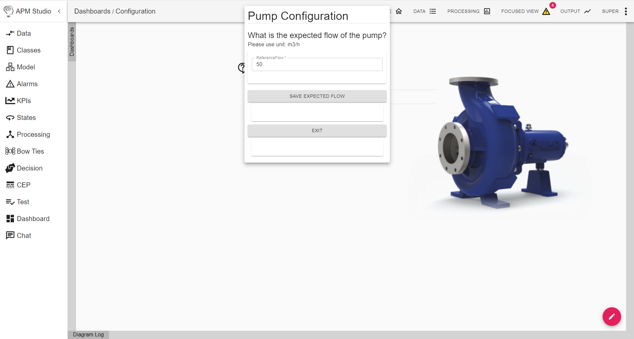
Task: Select the Model icon in the sidebar
Action: coord(10,67)
